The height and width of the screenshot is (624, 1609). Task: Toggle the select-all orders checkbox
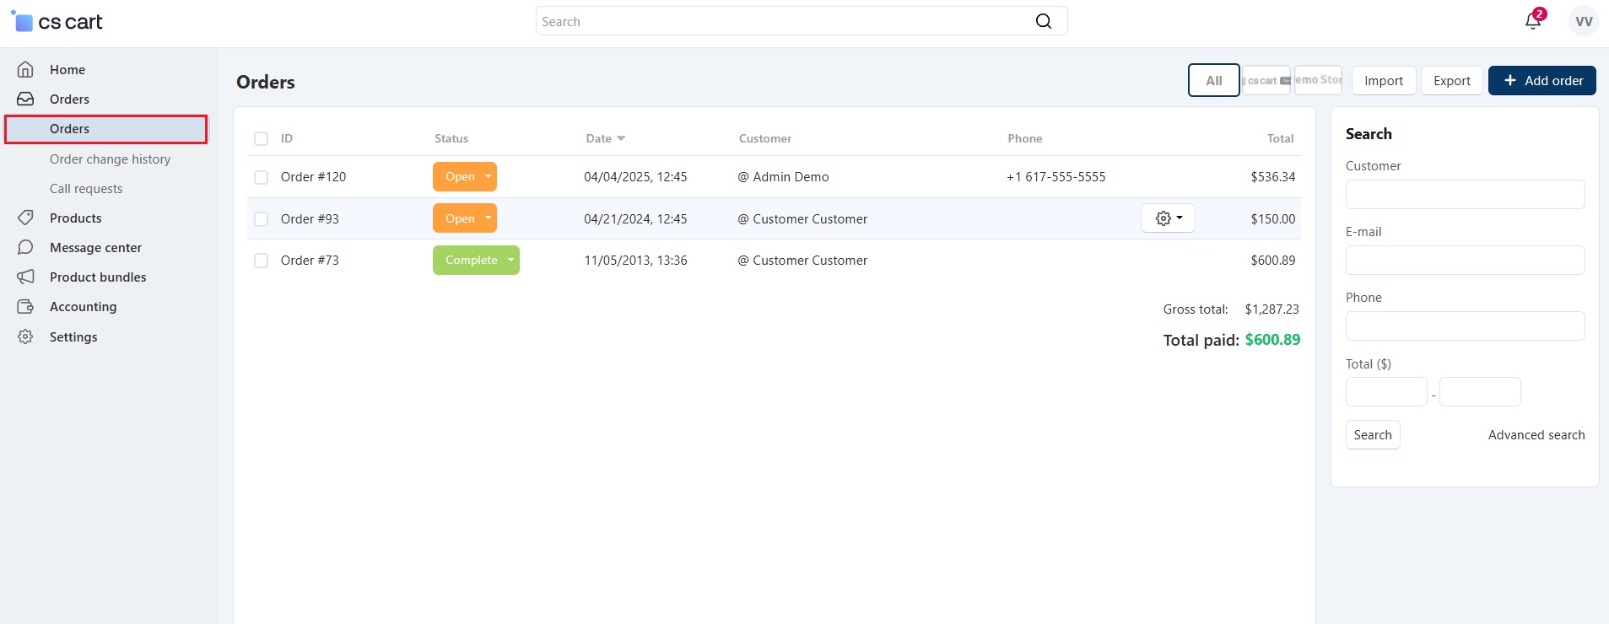click(262, 138)
